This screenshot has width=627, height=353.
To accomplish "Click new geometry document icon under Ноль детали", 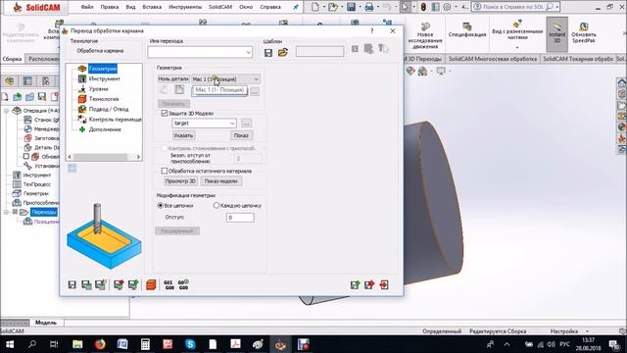I will pos(179,89).
